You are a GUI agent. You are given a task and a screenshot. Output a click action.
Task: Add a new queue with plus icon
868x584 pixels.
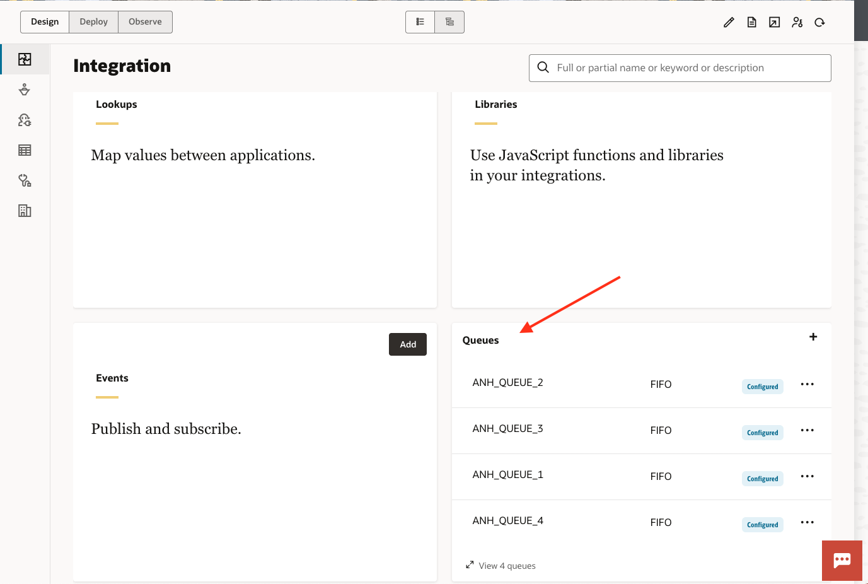pos(813,337)
